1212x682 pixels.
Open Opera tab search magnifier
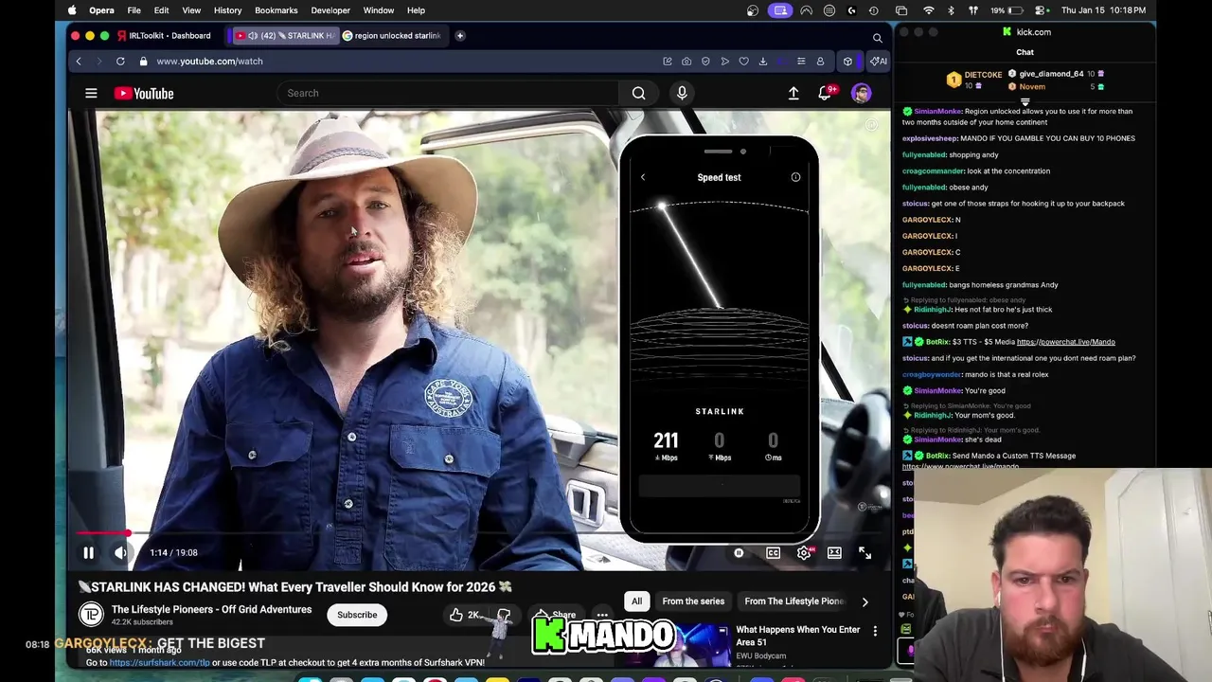(x=878, y=38)
